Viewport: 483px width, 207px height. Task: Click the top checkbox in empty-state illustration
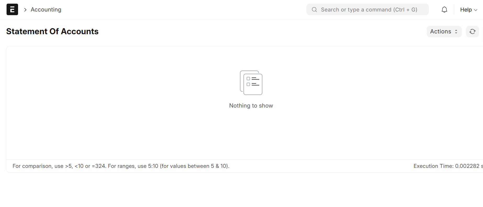point(248,79)
